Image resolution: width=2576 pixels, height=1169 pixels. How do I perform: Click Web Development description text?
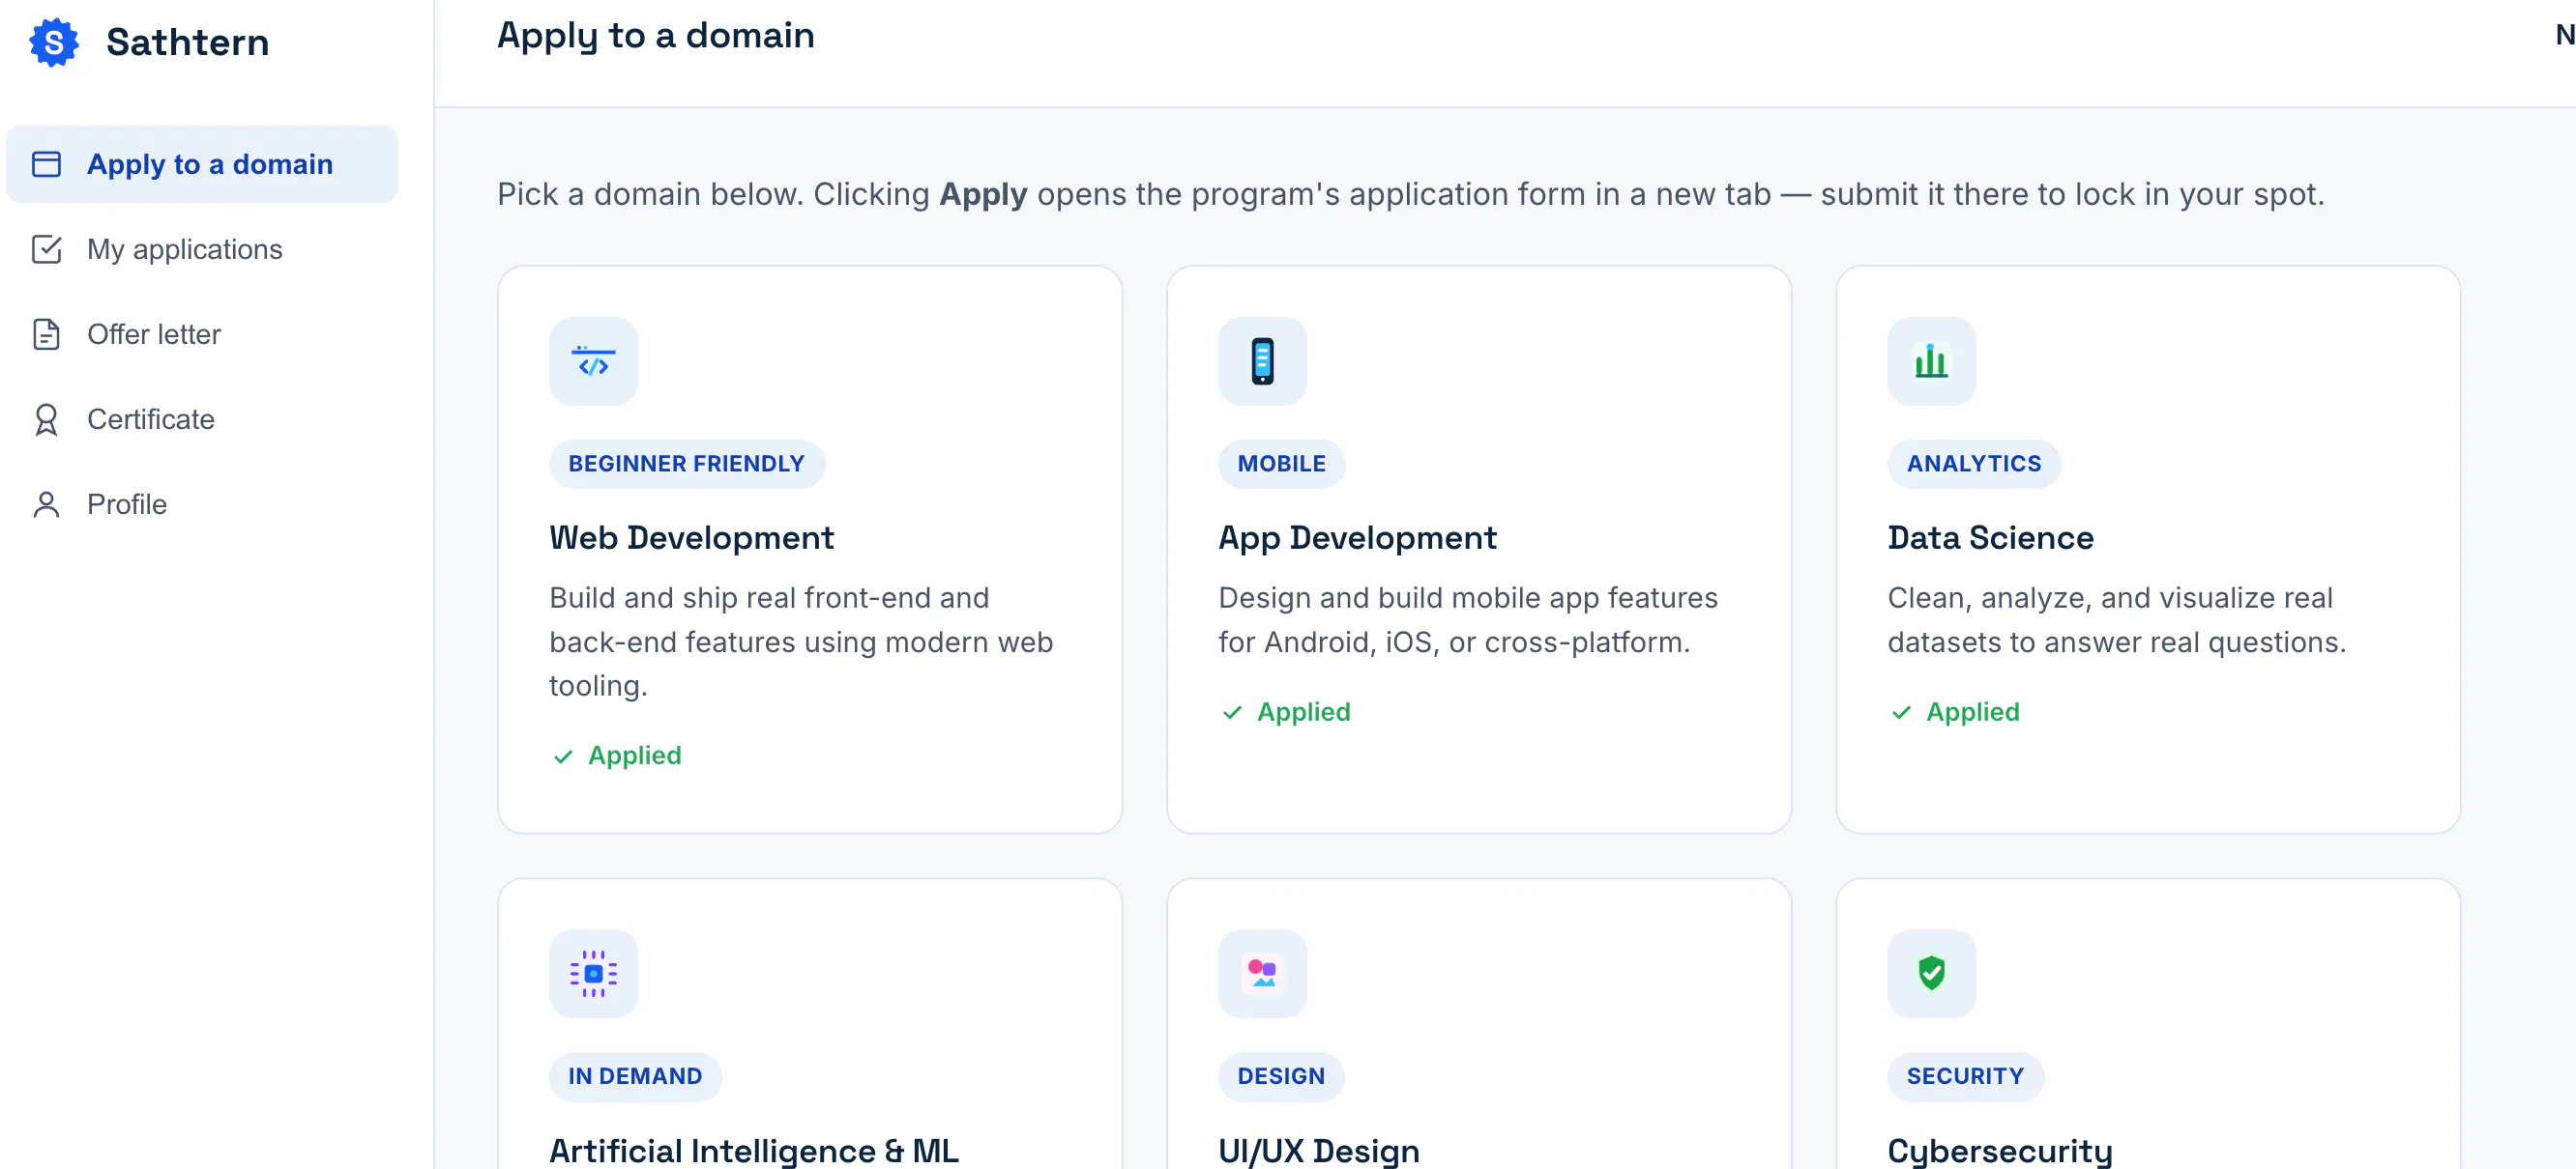pos(801,642)
